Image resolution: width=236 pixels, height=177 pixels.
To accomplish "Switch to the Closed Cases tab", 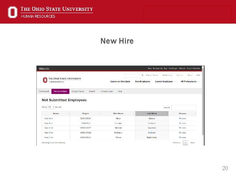I will (x=78, y=91).
